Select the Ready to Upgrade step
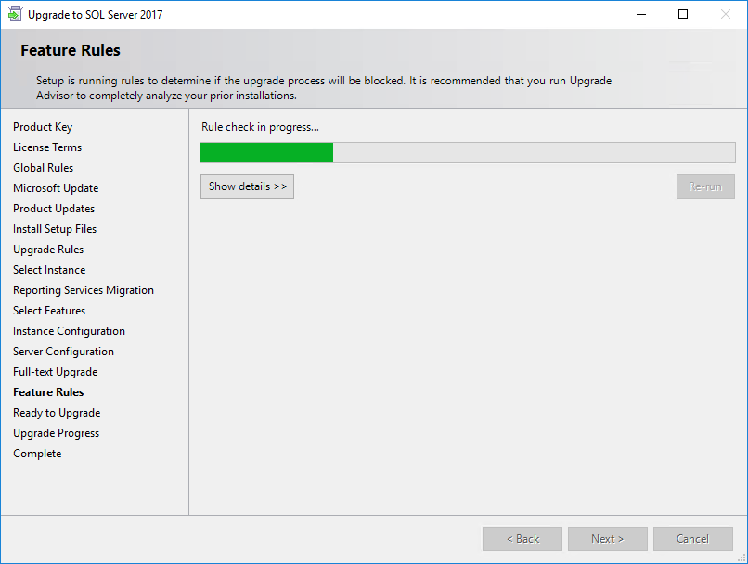The height and width of the screenshot is (564, 748). (x=57, y=413)
